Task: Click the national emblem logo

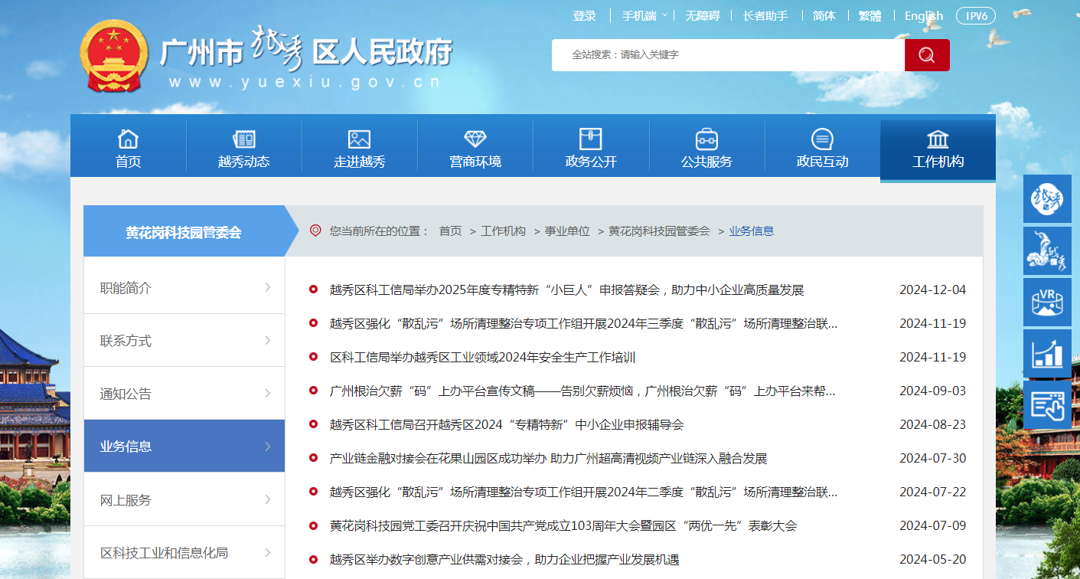Action: point(113,55)
